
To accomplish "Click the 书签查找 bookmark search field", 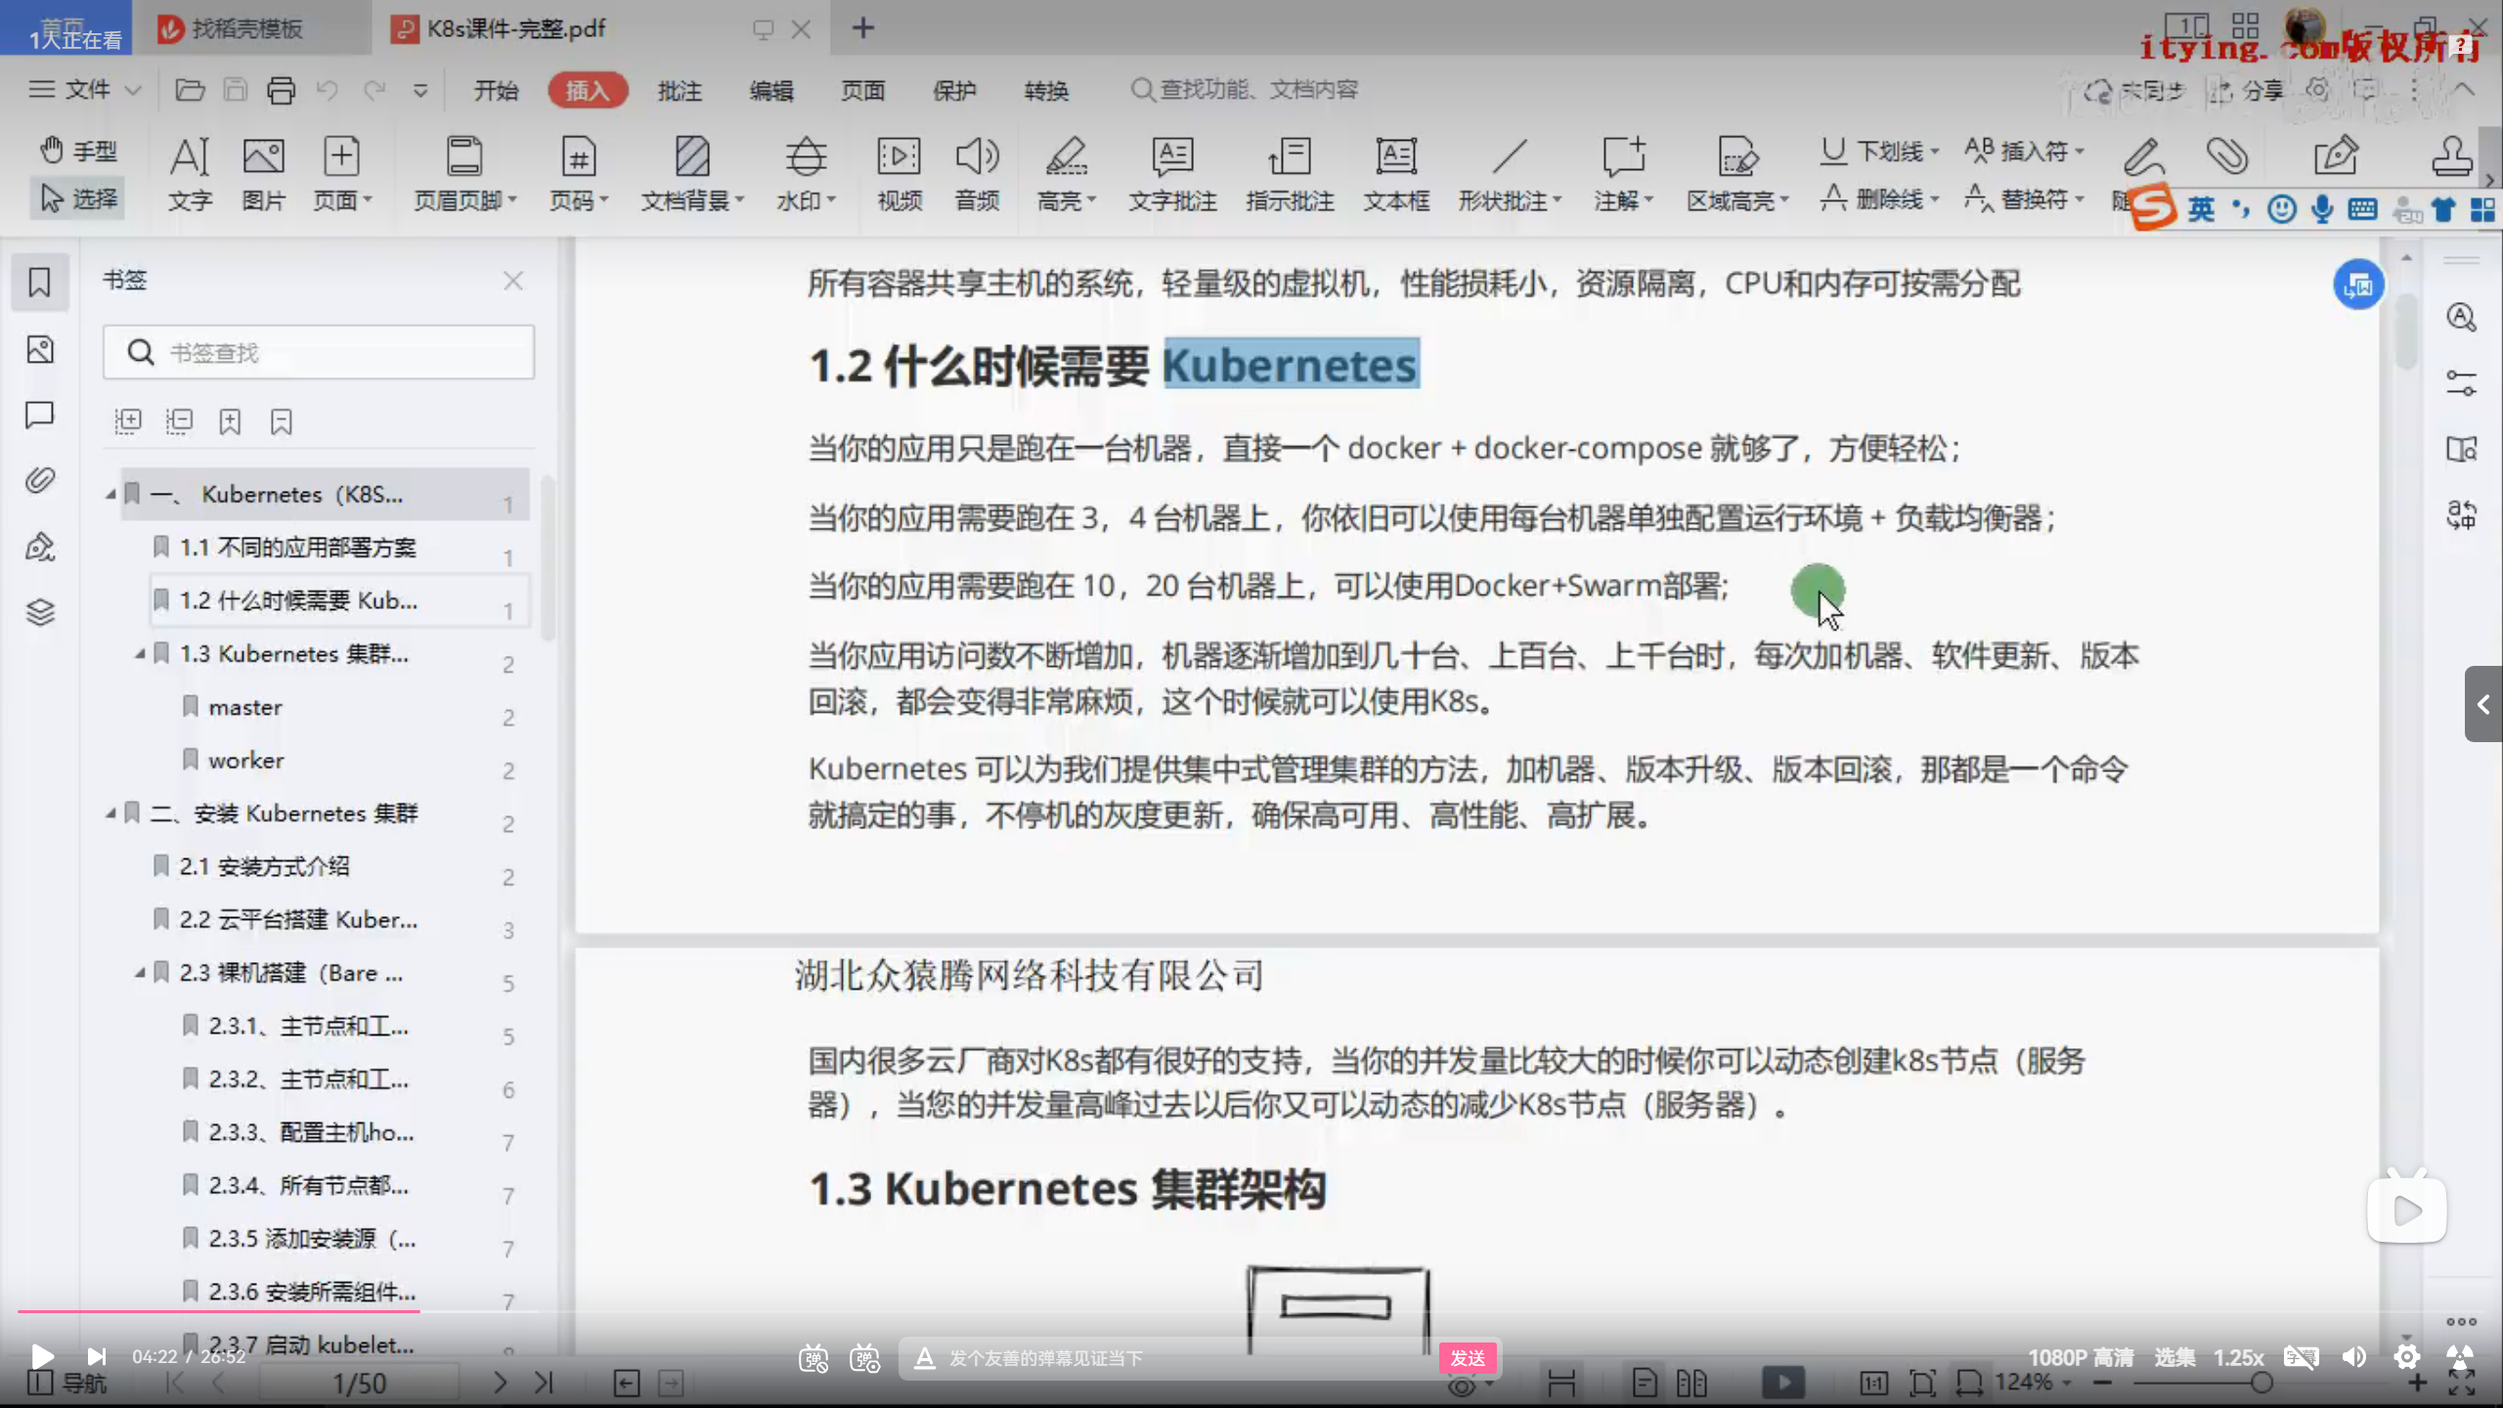I will click(319, 352).
